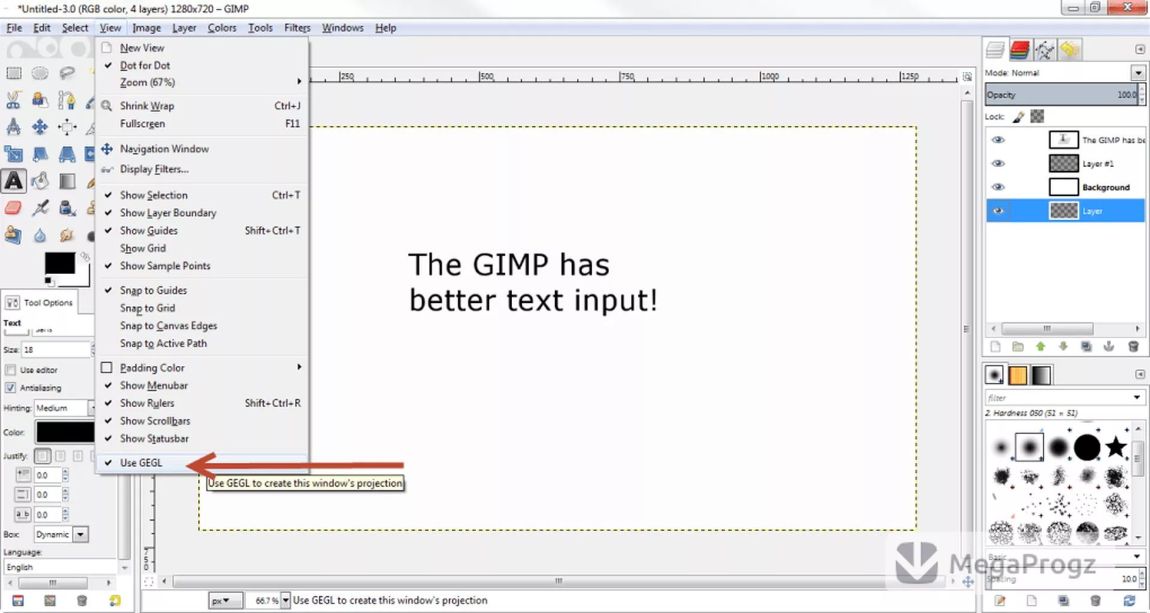Select the Scissors Select tool
Image resolution: width=1150 pixels, height=613 pixels.
pyautogui.click(x=13, y=100)
